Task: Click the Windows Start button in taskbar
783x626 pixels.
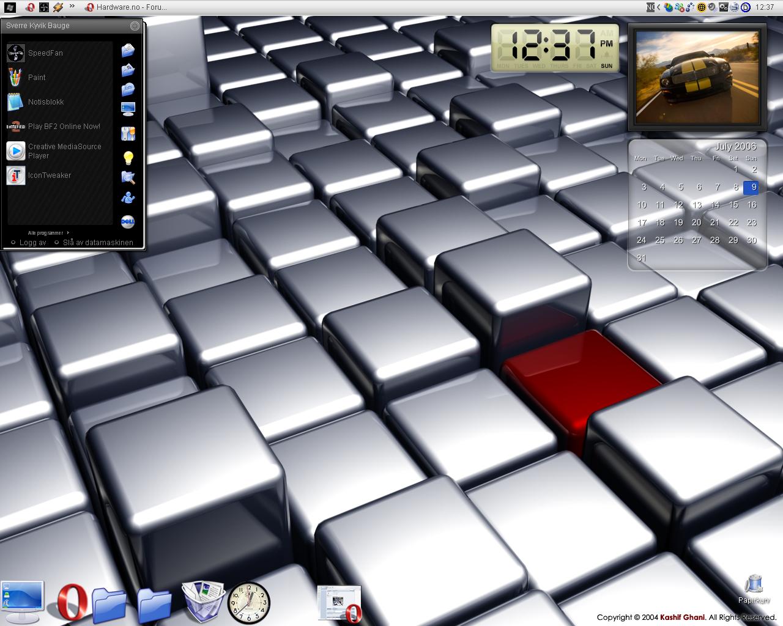Action: (x=10, y=7)
